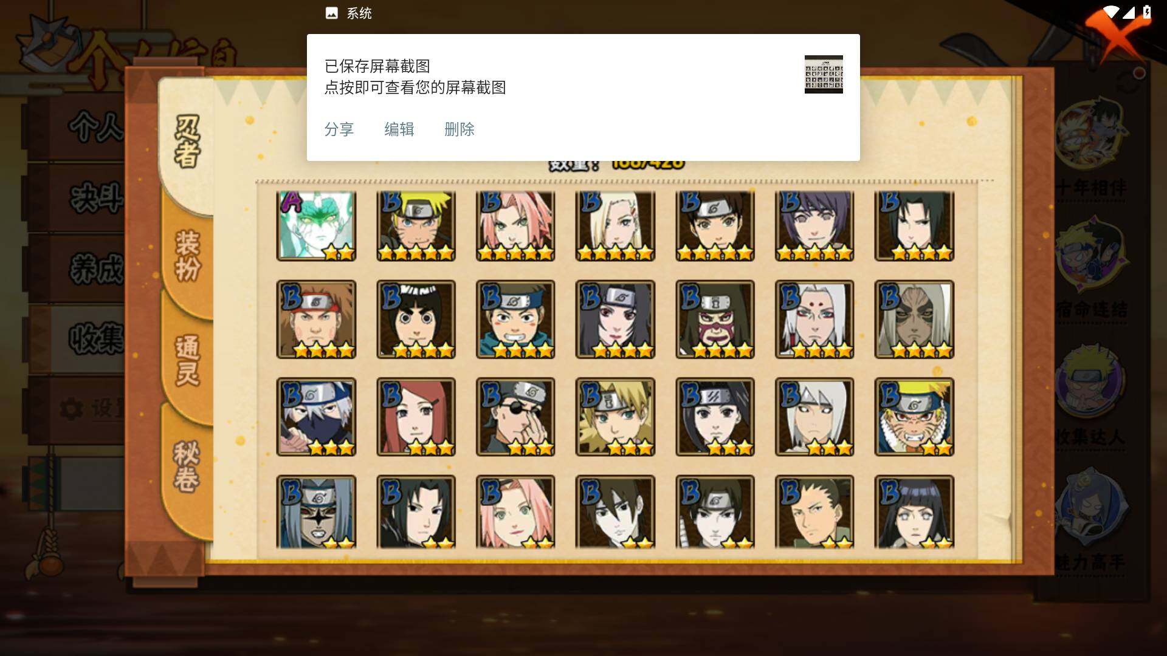Pick the red-haired Kushina ninja portrait
Screen dimensions: 1167x656
tap(416, 417)
